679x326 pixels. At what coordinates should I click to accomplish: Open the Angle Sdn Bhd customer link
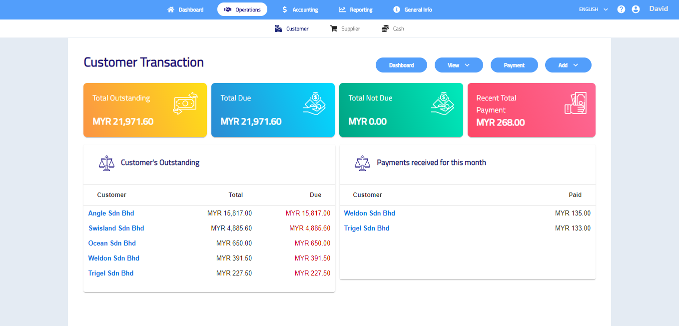click(x=111, y=213)
